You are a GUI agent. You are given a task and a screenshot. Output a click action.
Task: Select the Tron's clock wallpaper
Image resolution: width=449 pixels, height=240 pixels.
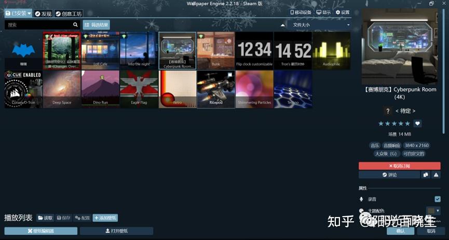pos(293,50)
